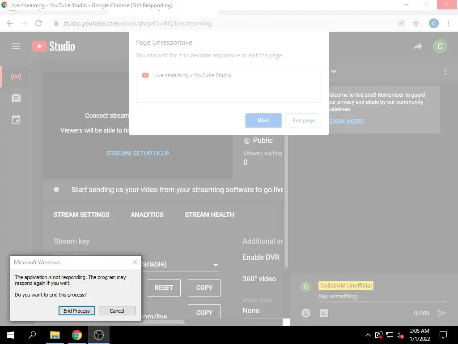Open the Windows Start menu
Viewport: 458px width, 344px height.
point(11,335)
